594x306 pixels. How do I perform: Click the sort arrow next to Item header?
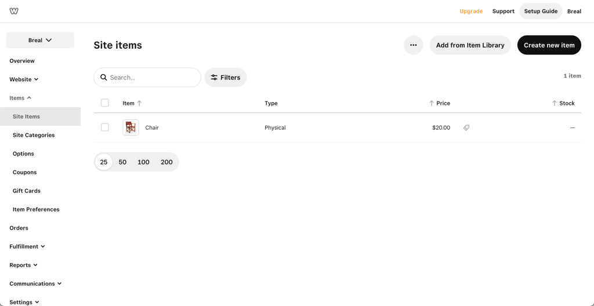[139, 103]
